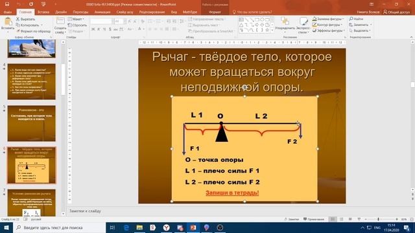Click Найти to find text
415x233 pixels.
coord(357,19)
